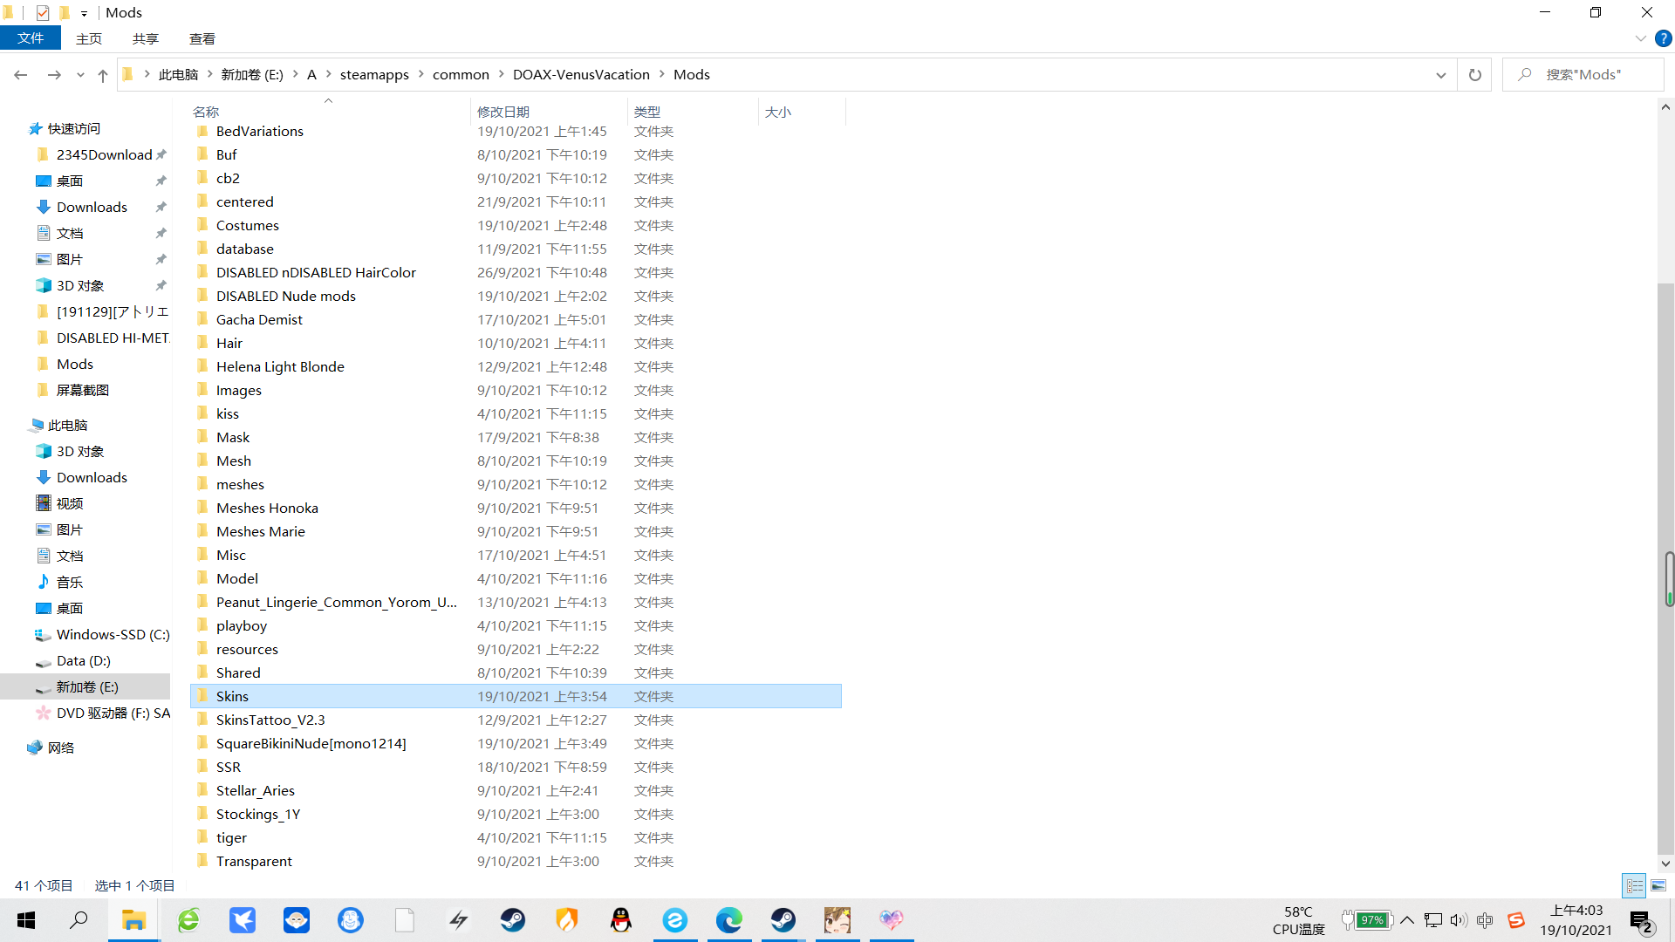Open quick access toolbar customize dropdown
The height and width of the screenshot is (942, 1675).
point(84,13)
